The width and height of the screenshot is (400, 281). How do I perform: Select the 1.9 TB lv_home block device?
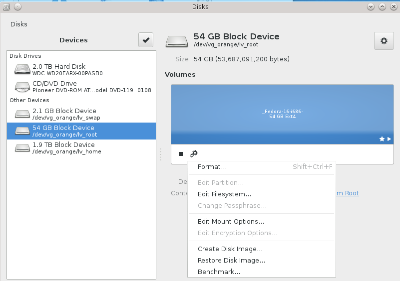[x=81, y=148]
